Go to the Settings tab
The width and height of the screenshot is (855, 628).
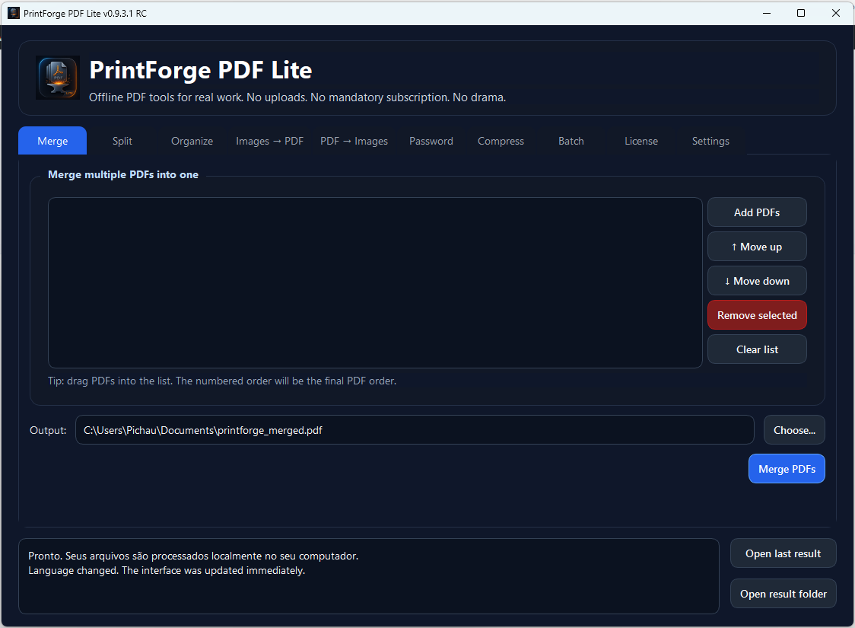coord(710,141)
